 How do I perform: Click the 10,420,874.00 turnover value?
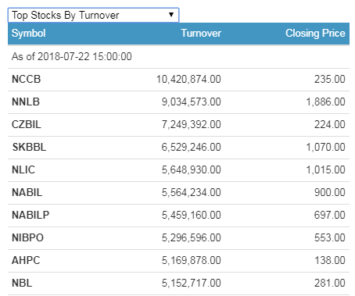tap(188, 79)
